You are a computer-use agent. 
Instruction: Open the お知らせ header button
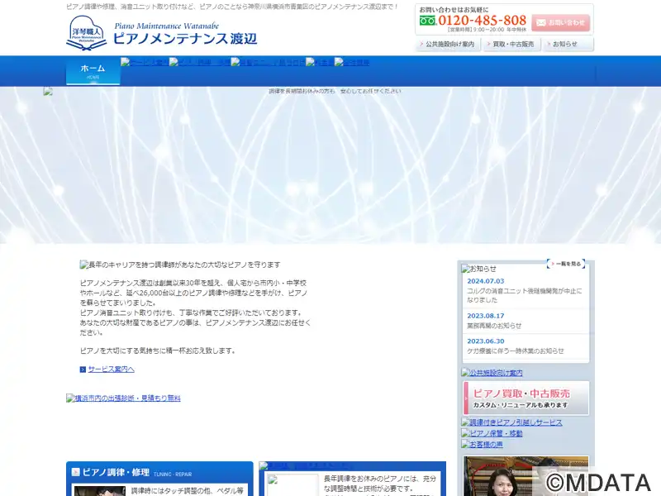point(568,44)
